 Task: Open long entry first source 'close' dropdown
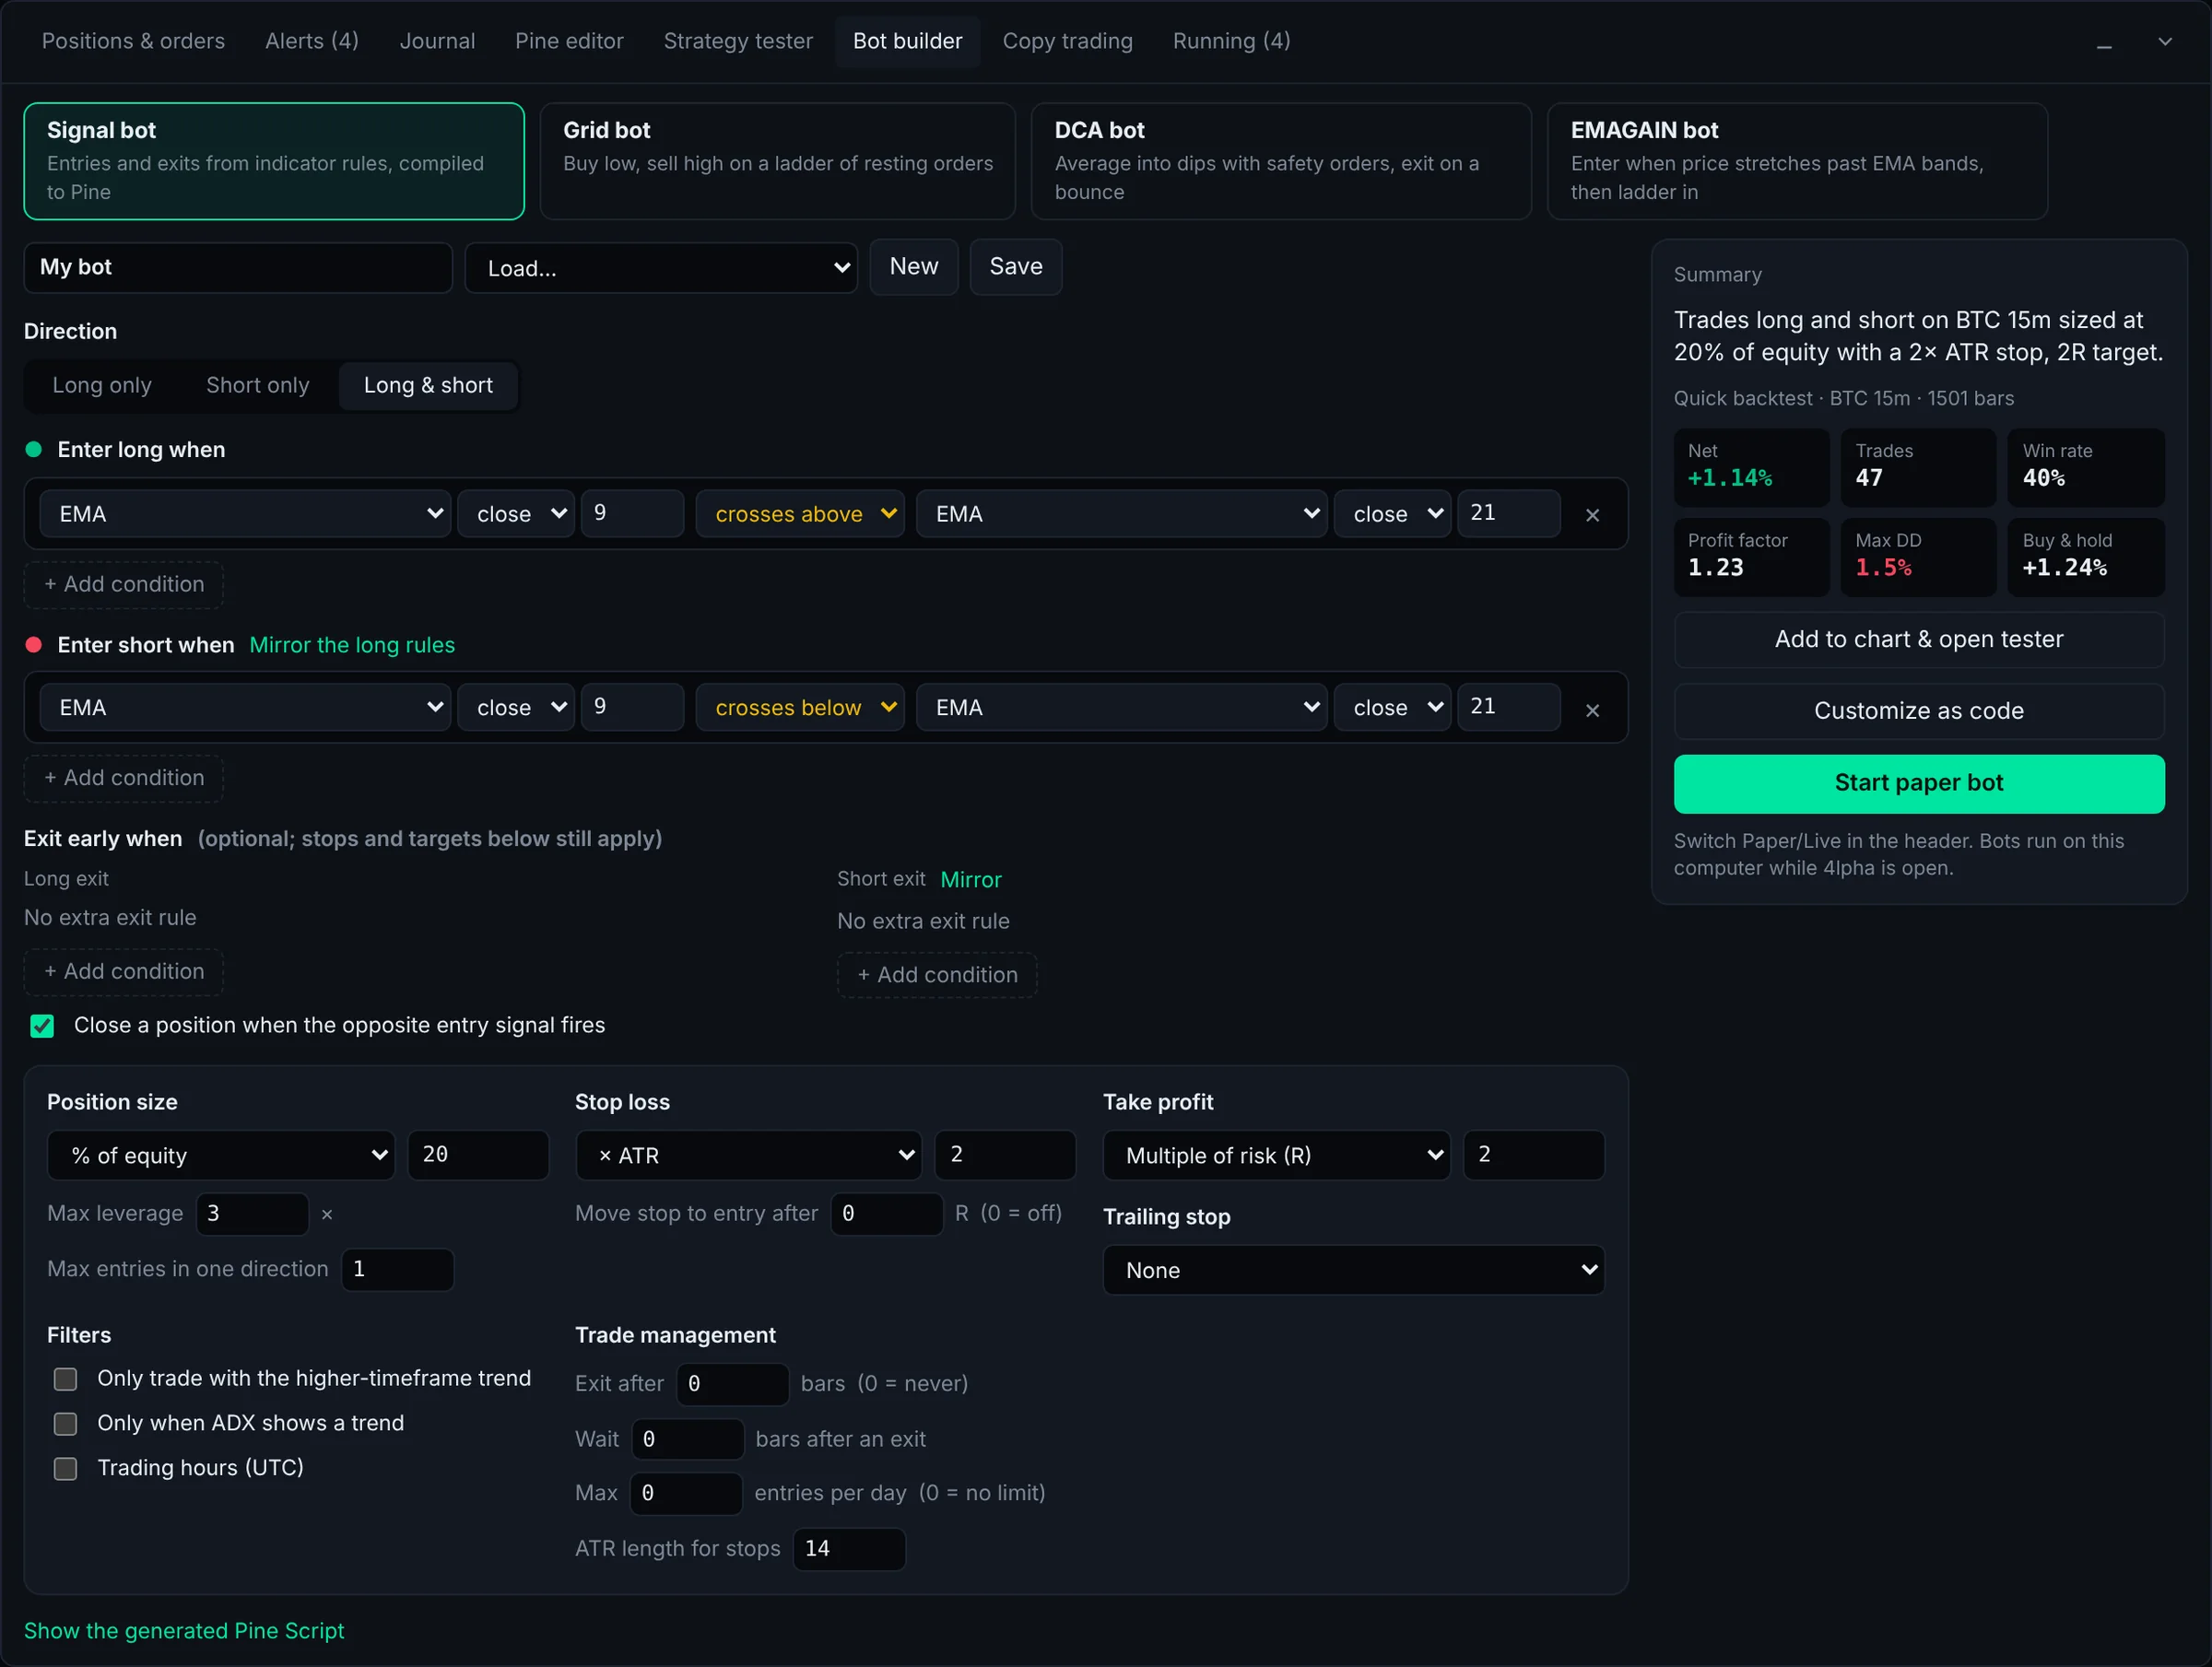click(x=516, y=514)
